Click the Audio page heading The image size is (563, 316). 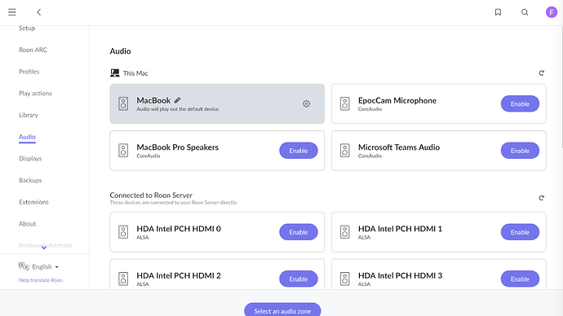tap(120, 51)
